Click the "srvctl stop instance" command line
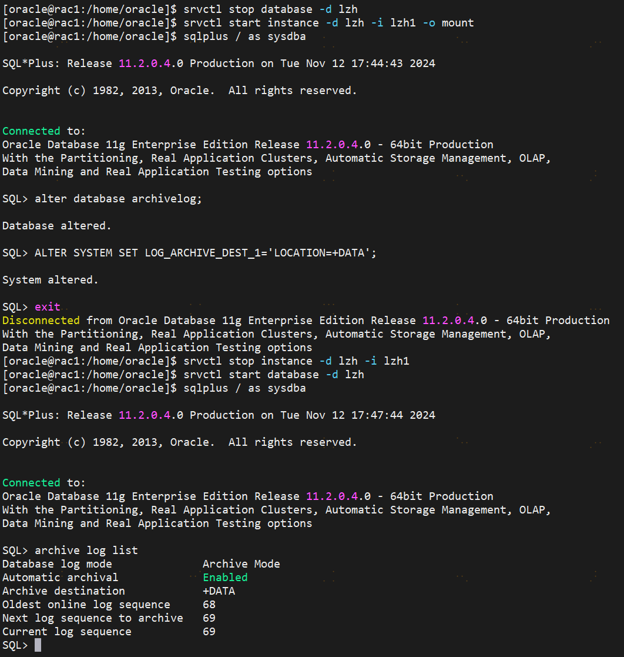 [296, 361]
